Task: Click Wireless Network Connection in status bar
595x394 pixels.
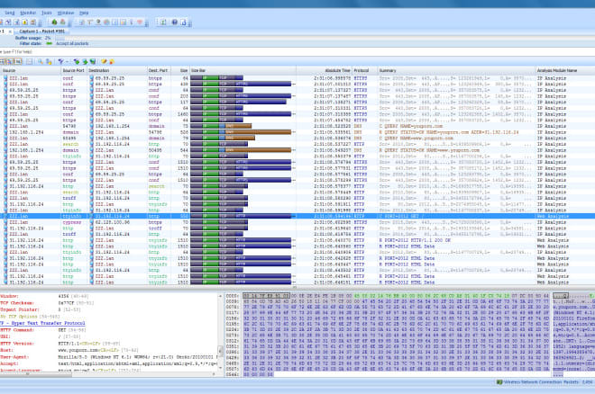Action: 533,382
